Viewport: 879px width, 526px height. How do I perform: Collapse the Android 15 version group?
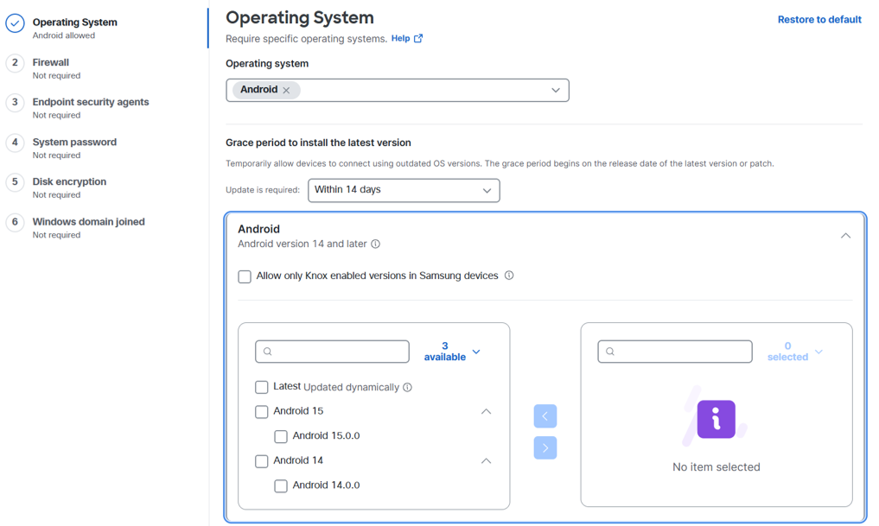coord(486,412)
